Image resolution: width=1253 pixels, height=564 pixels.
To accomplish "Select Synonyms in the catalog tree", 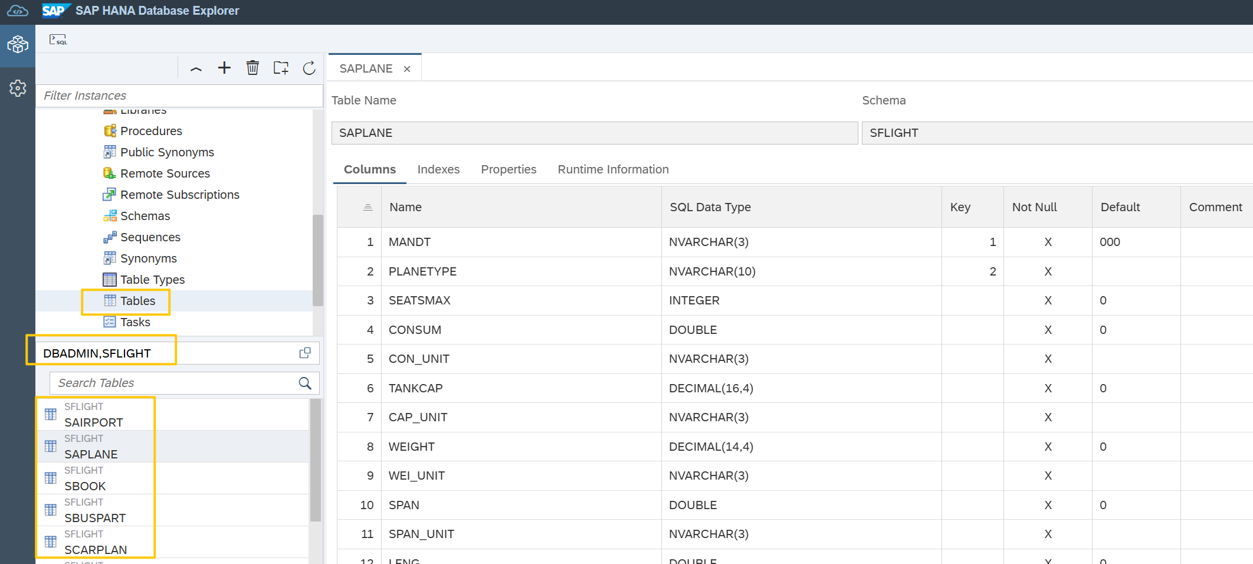I will pyautogui.click(x=149, y=258).
